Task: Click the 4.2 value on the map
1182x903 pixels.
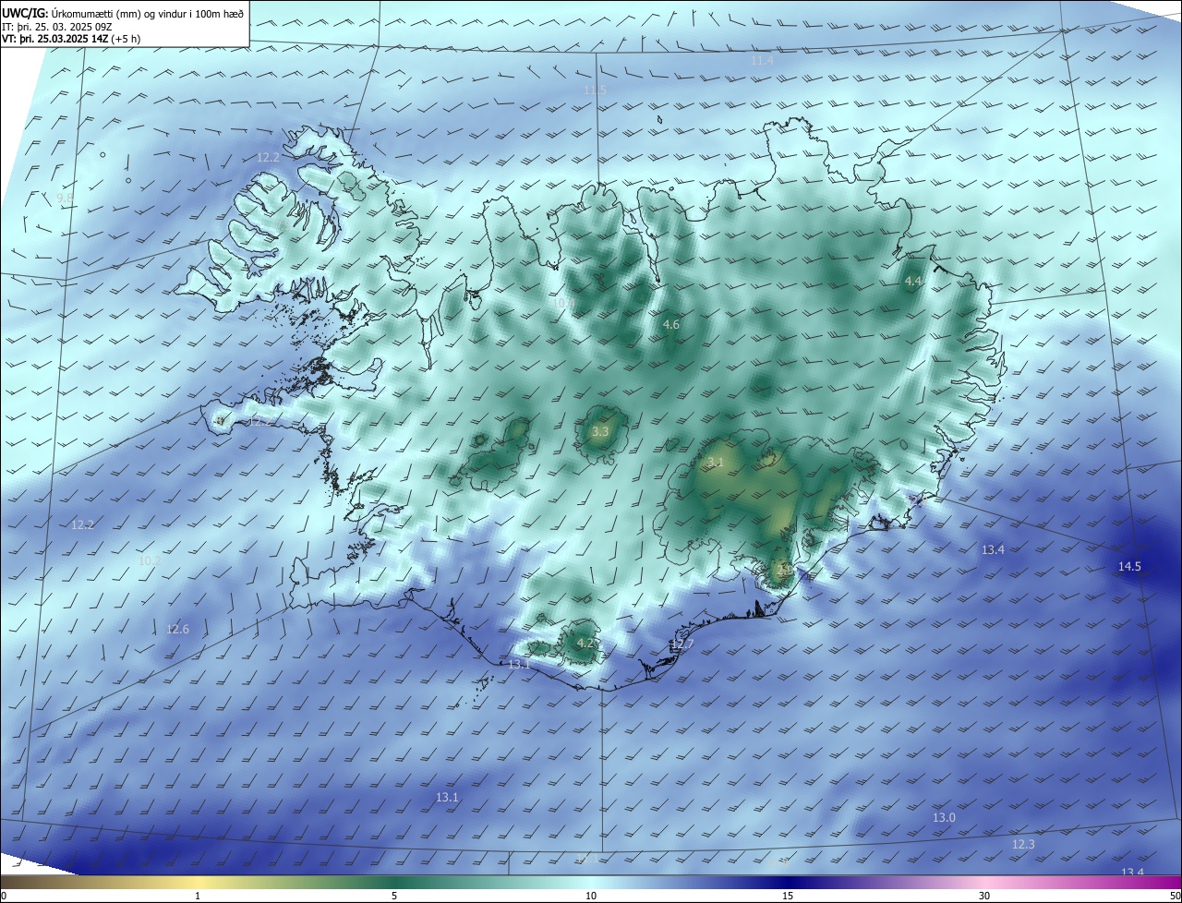Action: [x=585, y=643]
